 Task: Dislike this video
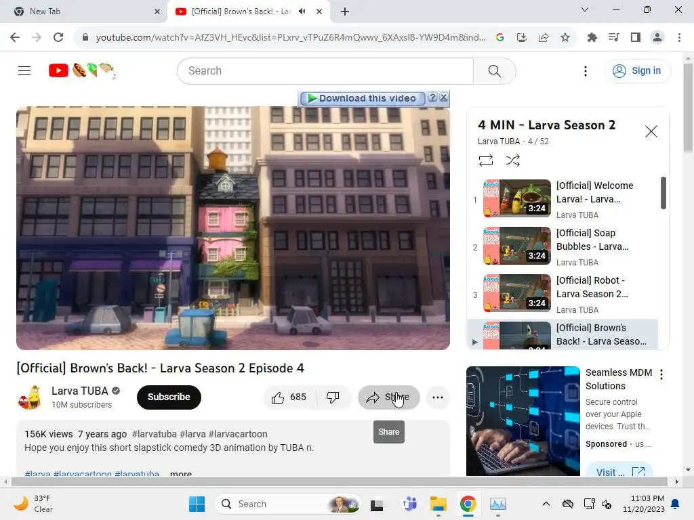(333, 397)
